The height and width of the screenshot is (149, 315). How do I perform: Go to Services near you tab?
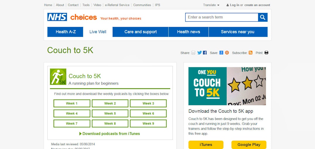(237, 32)
